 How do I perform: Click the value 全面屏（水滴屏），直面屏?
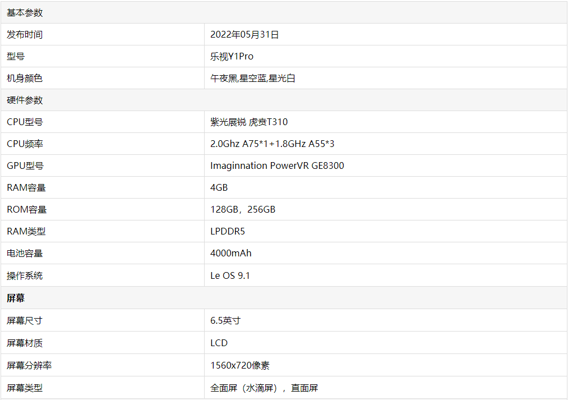click(264, 388)
